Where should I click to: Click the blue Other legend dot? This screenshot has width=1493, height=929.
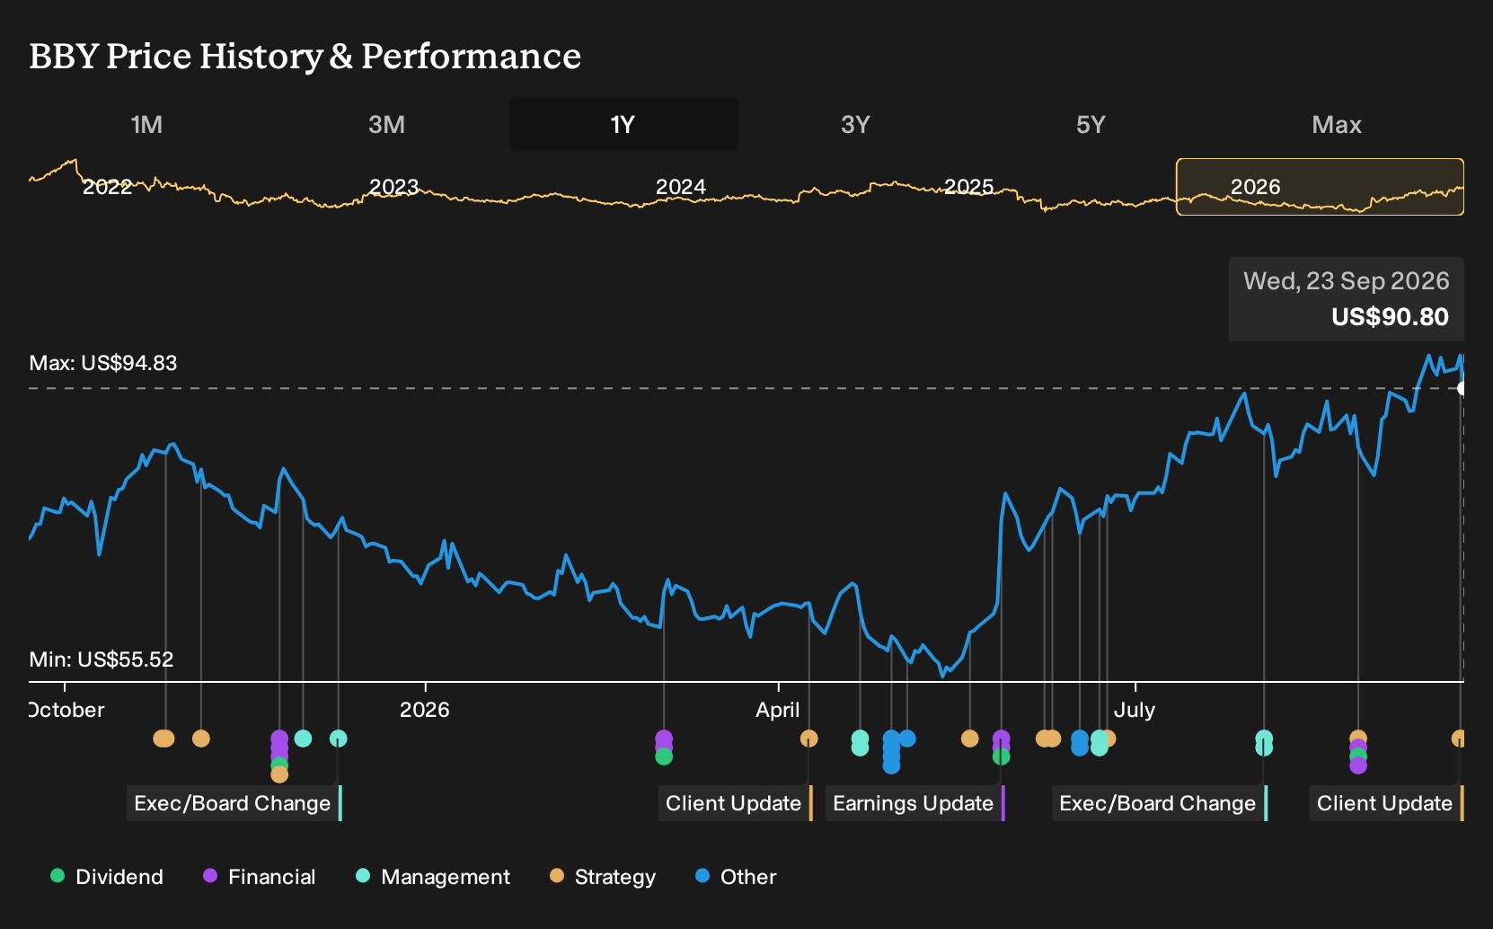(x=702, y=875)
